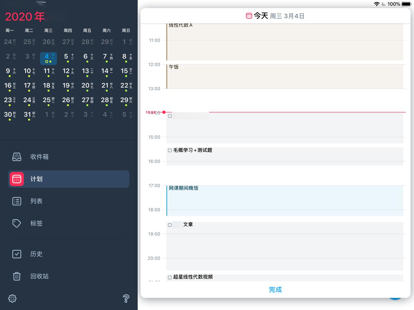Image resolution: width=414 pixels, height=310 pixels.
Task: Switch to 标签 menu item
Action: pyautogui.click(x=69, y=223)
